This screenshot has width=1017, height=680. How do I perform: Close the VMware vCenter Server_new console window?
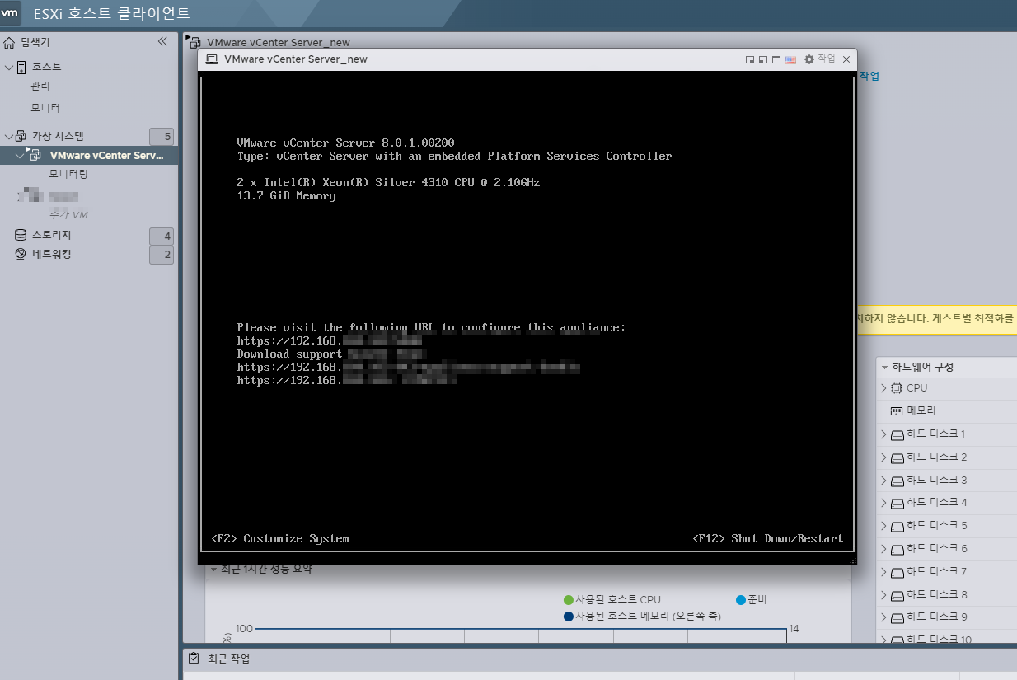(846, 59)
